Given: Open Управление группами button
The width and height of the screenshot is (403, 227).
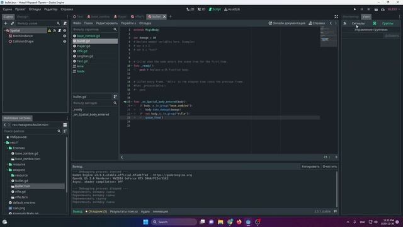Looking at the screenshot, I should coord(371,30).
